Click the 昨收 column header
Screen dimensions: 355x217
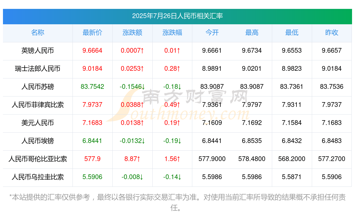(x=332, y=33)
